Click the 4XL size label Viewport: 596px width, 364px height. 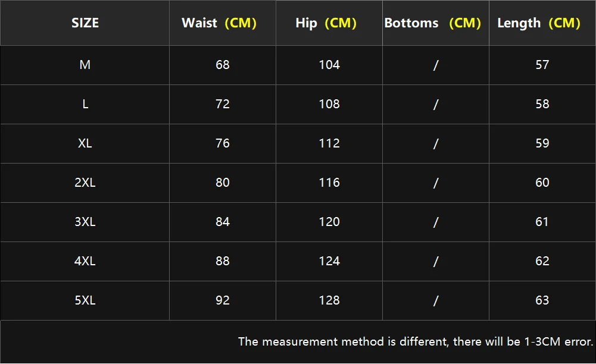tap(85, 261)
